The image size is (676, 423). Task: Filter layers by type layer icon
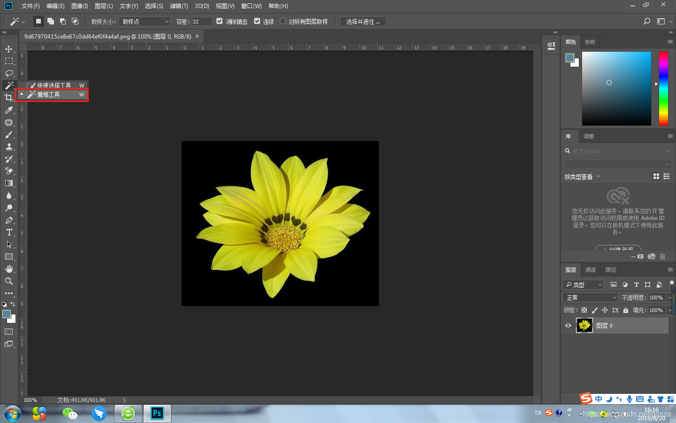click(x=636, y=284)
